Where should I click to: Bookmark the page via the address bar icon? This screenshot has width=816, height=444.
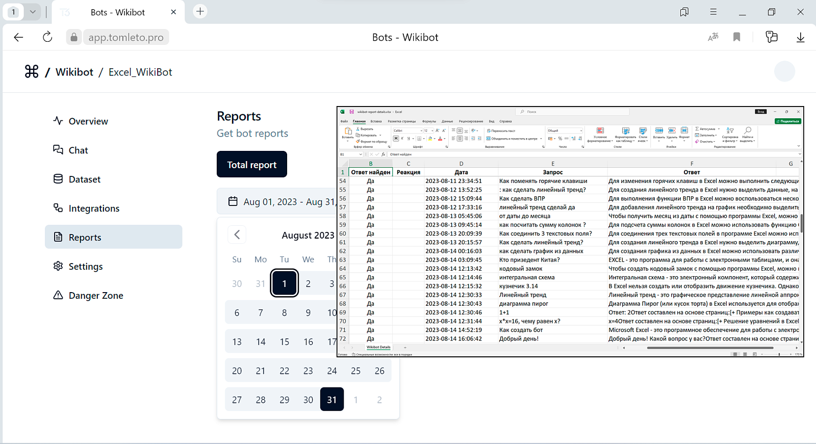click(x=736, y=37)
